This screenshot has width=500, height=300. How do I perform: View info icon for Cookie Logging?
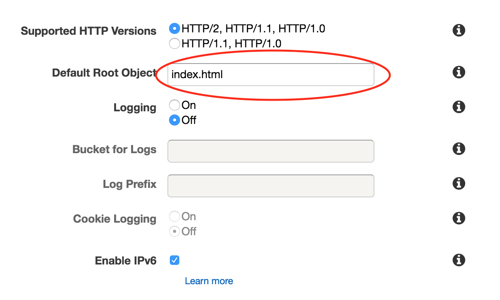tap(459, 218)
